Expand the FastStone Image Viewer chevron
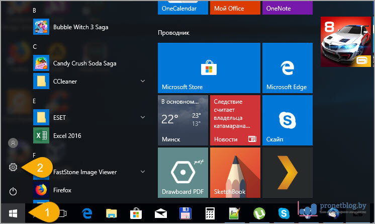 [x=143, y=172]
